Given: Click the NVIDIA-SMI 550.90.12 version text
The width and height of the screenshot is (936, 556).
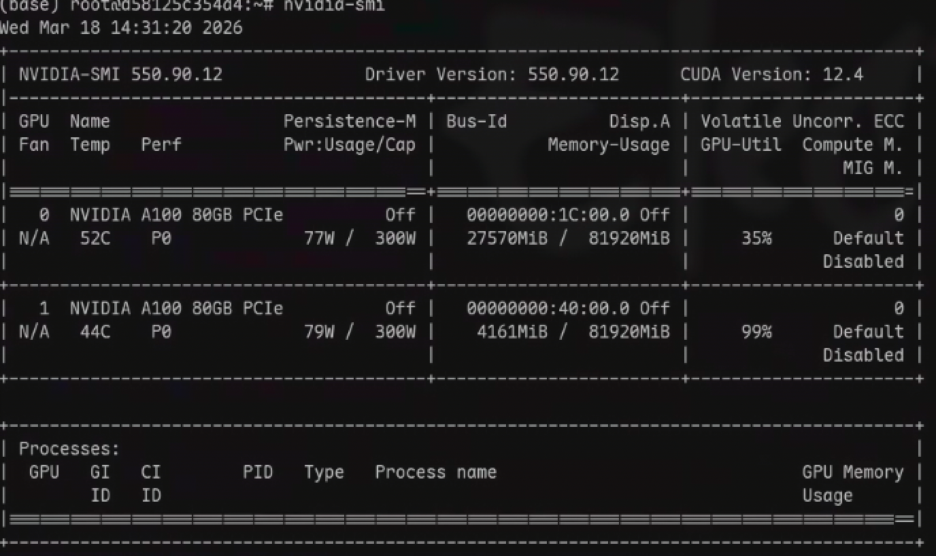Looking at the screenshot, I should pos(120,75).
